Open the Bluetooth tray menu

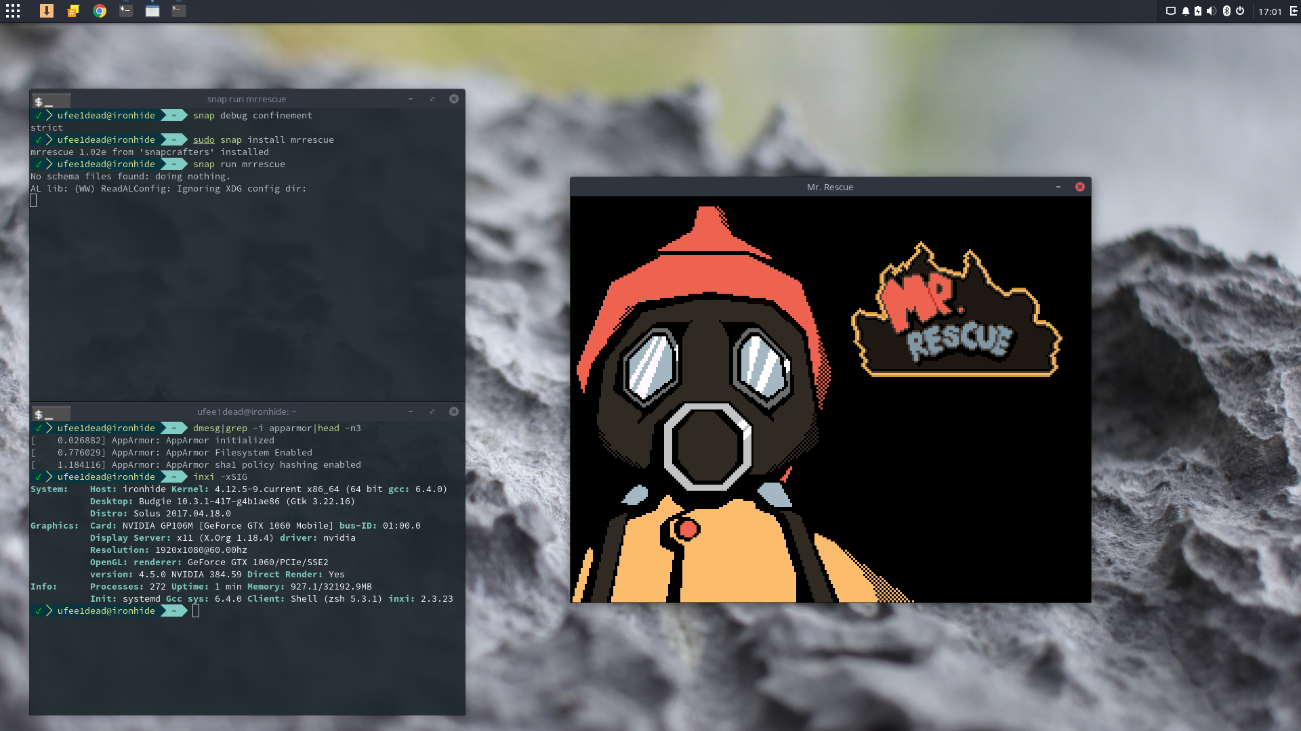[x=1226, y=11]
